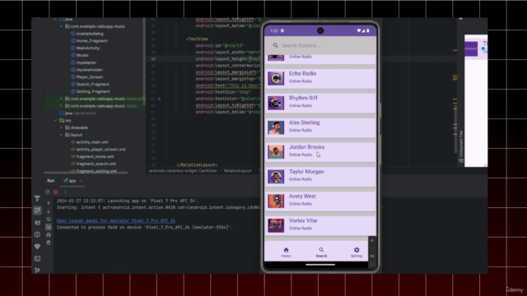527x296 pixels.
Task: Click textColor gutter color swatch
Action: pyautogui.click(x=159, y=99)
